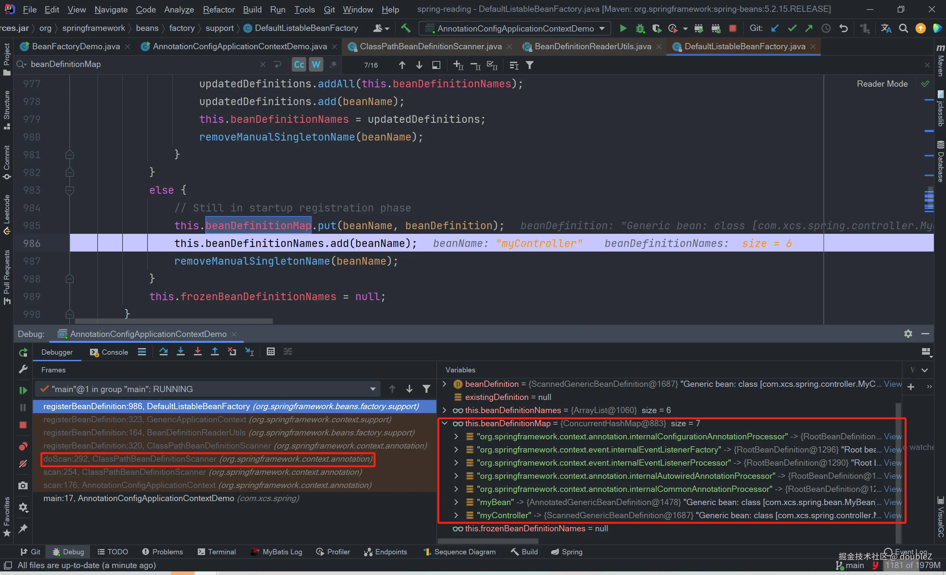Open the Refactor menu
This screenshot has width=946, height=575.
[218, 9]
